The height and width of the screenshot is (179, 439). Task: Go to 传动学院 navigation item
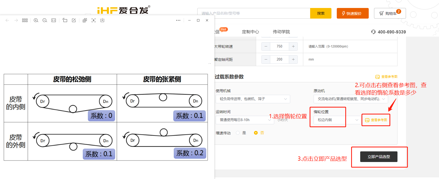[x=281, y=32]
